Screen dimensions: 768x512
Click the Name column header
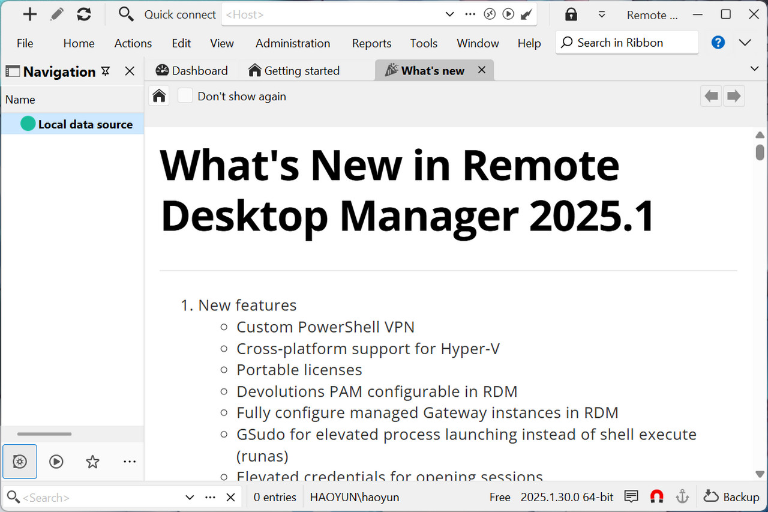click(20, 100)
